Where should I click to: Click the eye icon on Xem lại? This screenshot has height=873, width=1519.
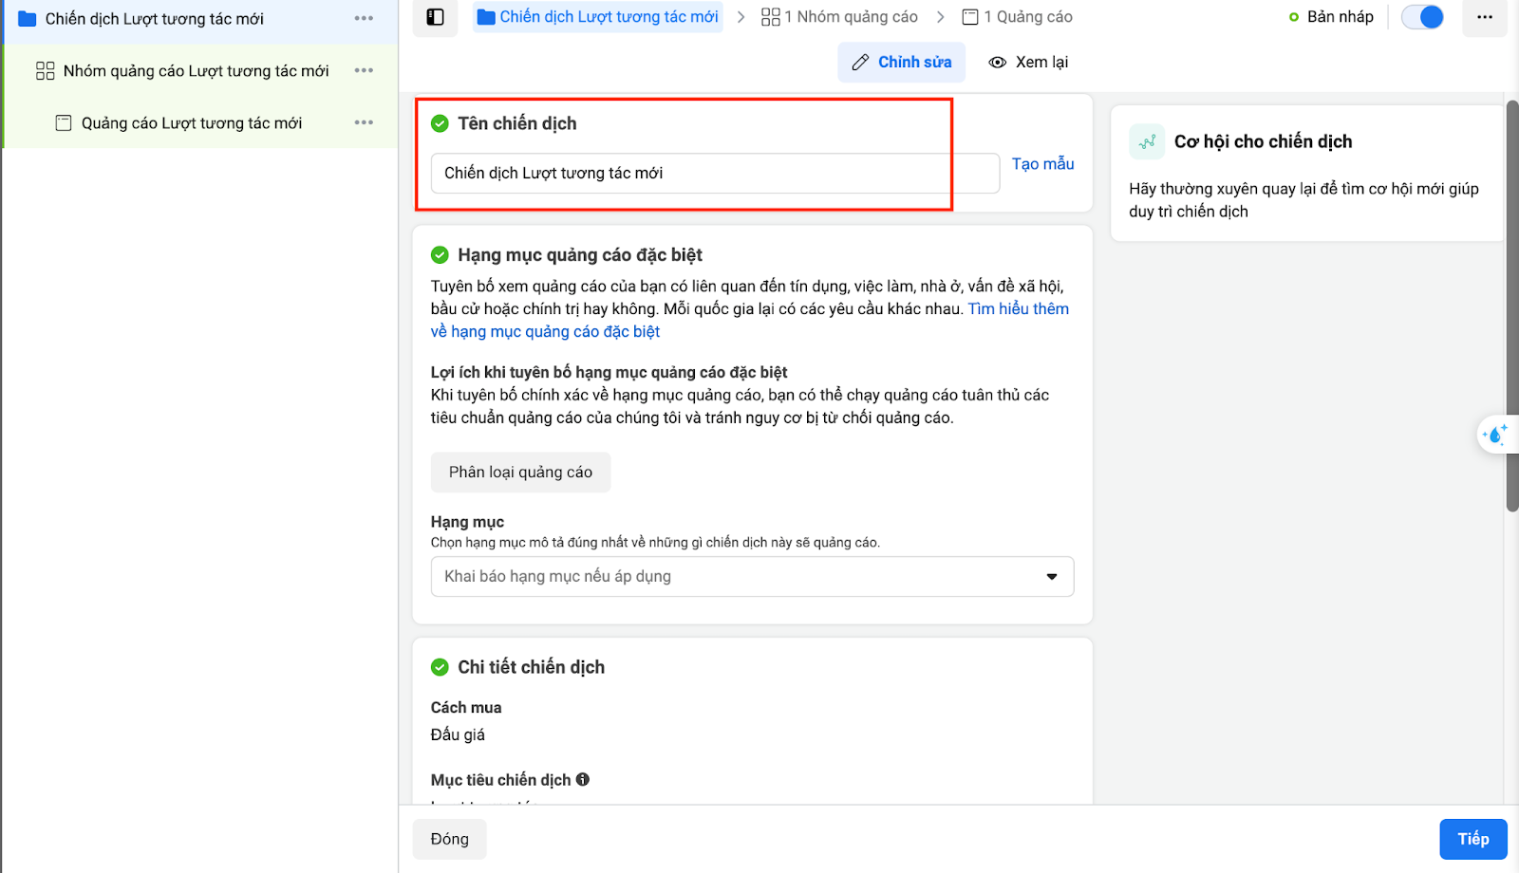pos(997,63)
